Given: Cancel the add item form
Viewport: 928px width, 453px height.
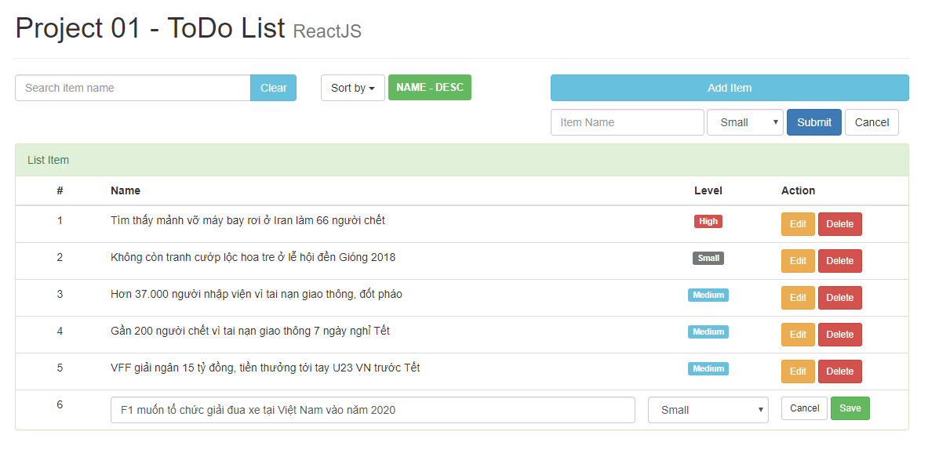Looking at the screenshot, I should click(872, 122).
